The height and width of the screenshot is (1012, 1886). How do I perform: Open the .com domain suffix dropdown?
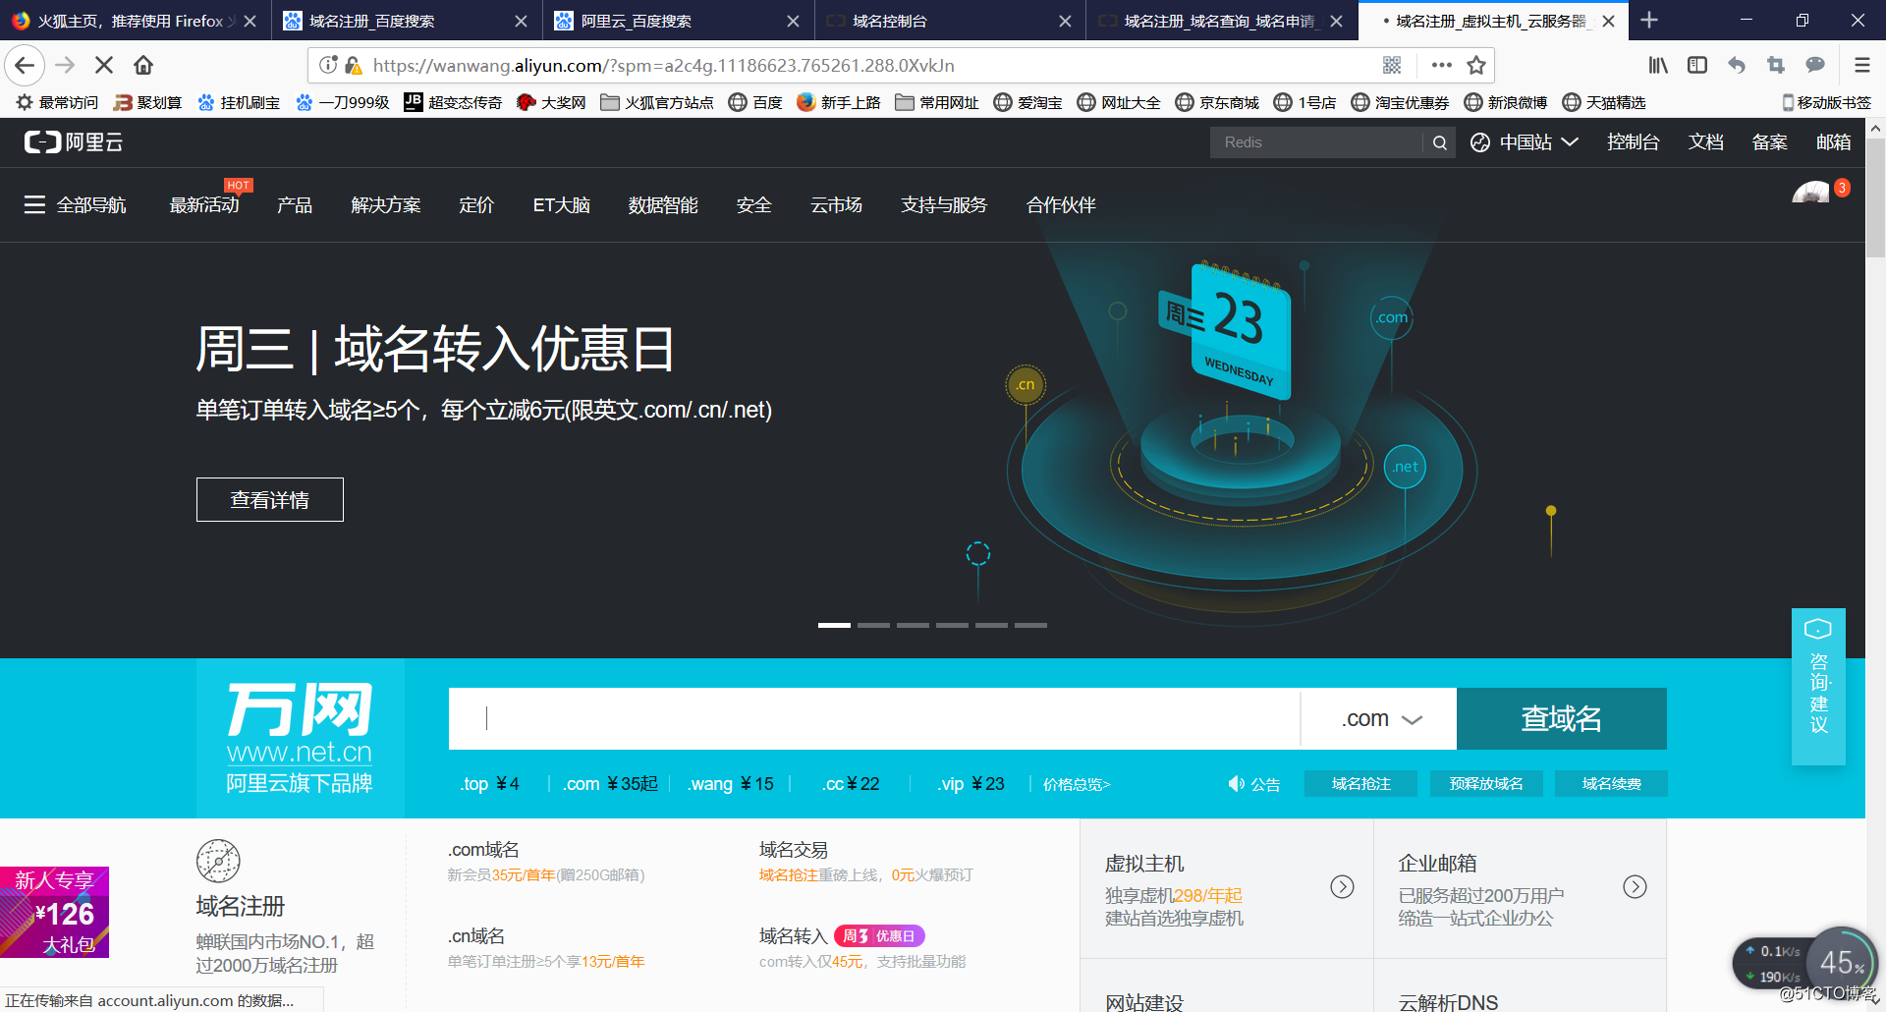(1380, 719)
